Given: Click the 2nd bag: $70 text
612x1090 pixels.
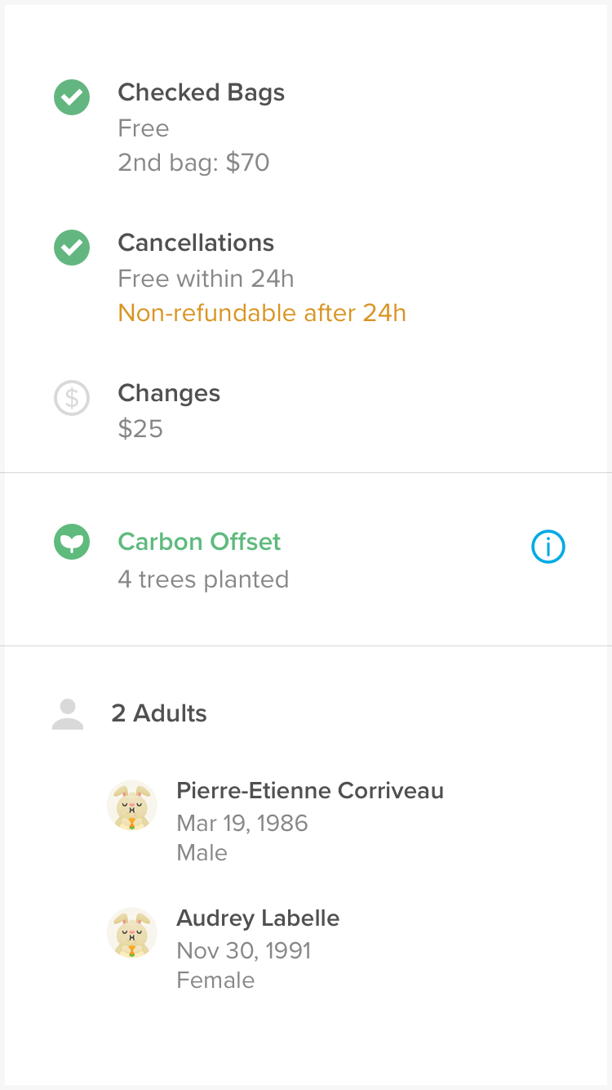Looking at the screenshot, I should coord(193,163).
